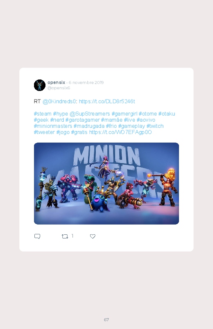
Task: Open the #steam hashtag
Action: 43,114
